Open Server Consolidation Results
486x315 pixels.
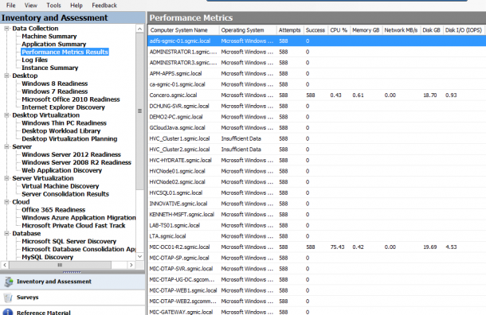tap(65, 194)
